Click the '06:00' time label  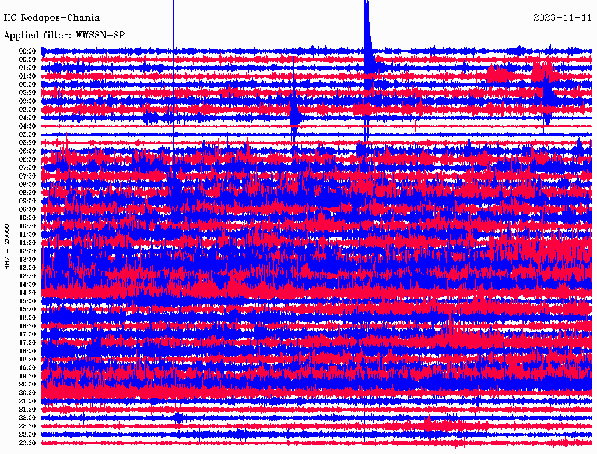[x=27, y=151]
